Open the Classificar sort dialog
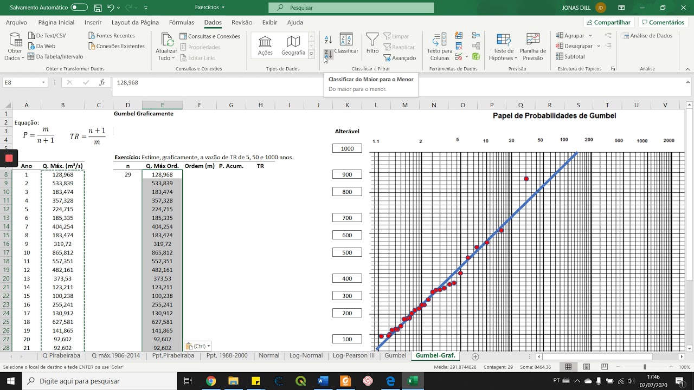 [x=346, y=43]
